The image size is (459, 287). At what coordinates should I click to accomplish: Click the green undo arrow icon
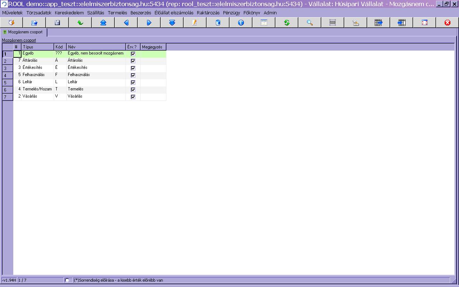click(80, 23)
